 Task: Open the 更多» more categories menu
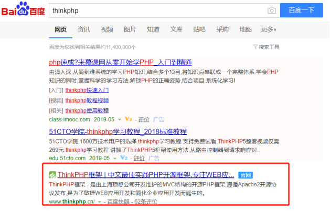tap(269, 29)
